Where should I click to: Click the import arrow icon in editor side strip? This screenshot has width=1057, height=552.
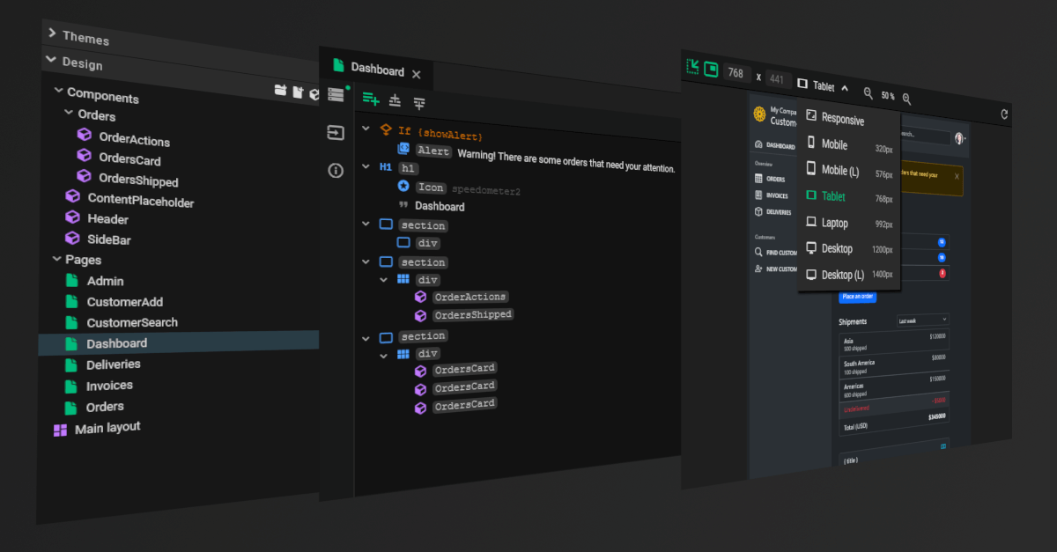point(336,133)
